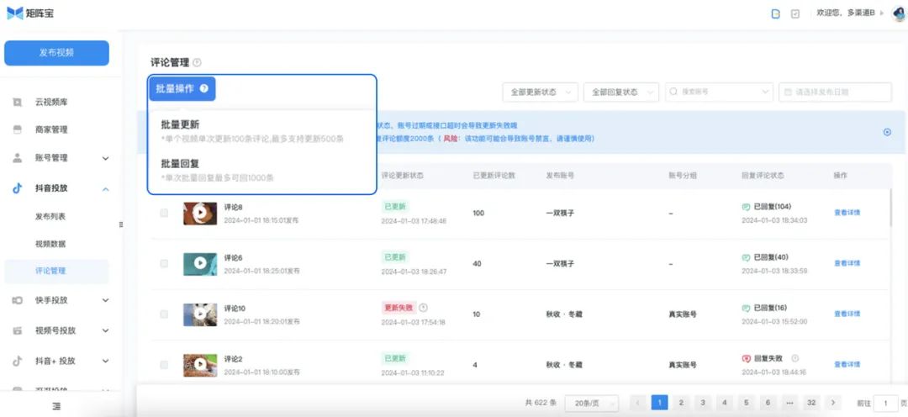908x417 pixels.
Task: Open the 全部更新状态 dropdown
Action: click(x=541, y=92)
